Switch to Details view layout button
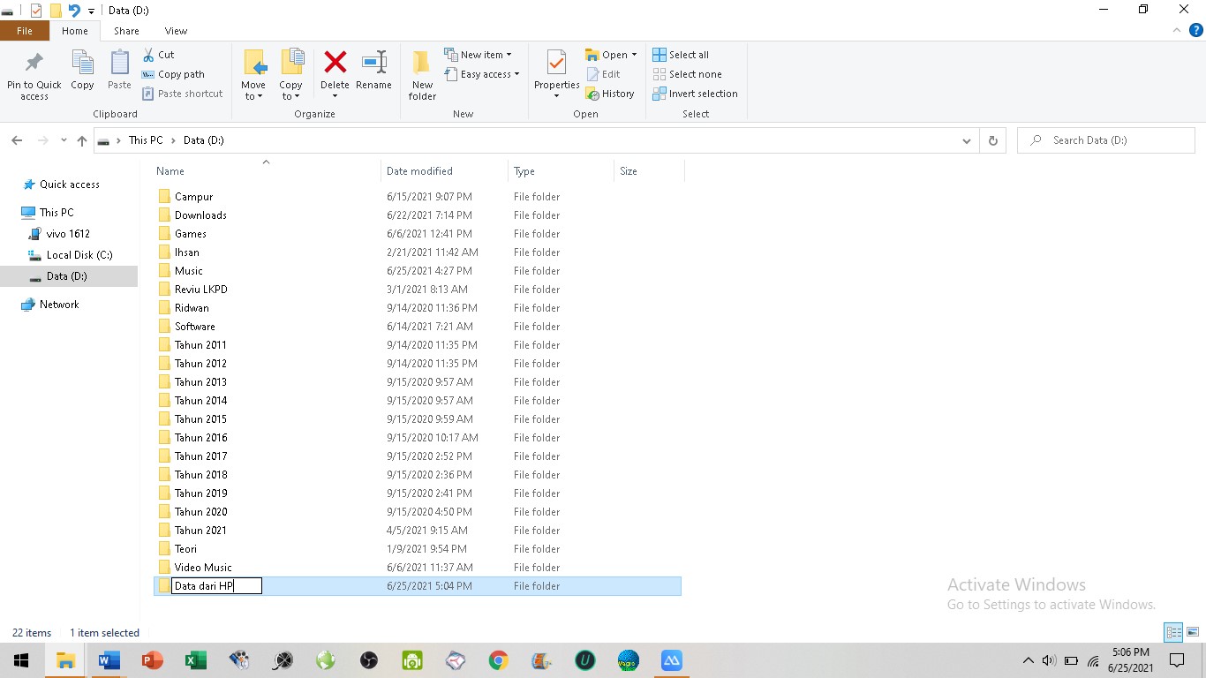Screen dimensions: 1206x678 coord(1173,632)
